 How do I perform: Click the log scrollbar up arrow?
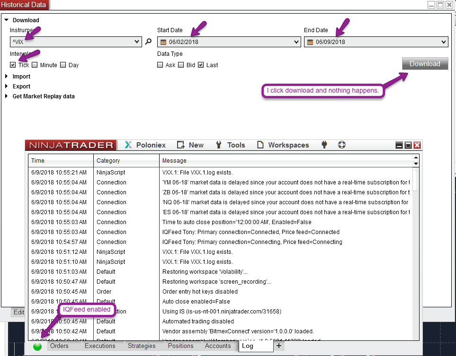coord(416,157)
